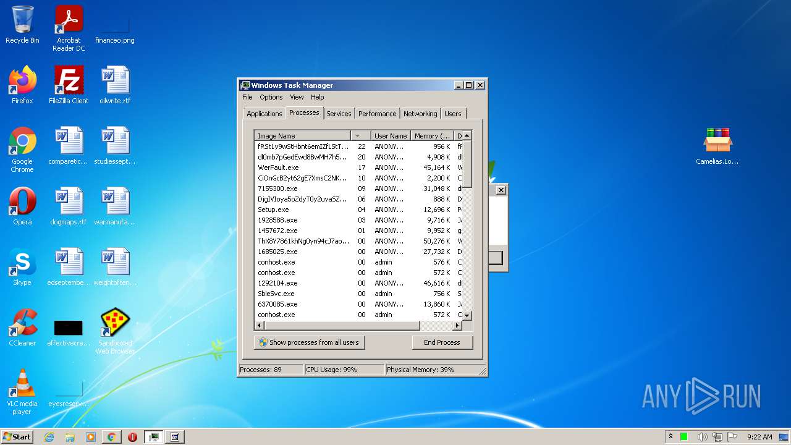791x445 pixels.
Task: Open Sandboxed Web Browser shortcut
Action: click(x=115, y=331)
